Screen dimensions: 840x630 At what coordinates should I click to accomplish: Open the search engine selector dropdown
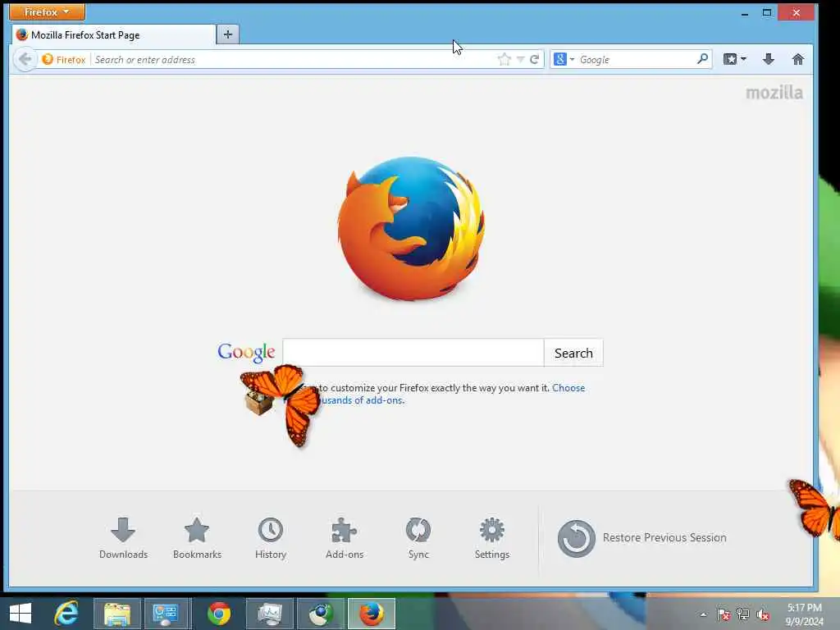pos(564,59)
